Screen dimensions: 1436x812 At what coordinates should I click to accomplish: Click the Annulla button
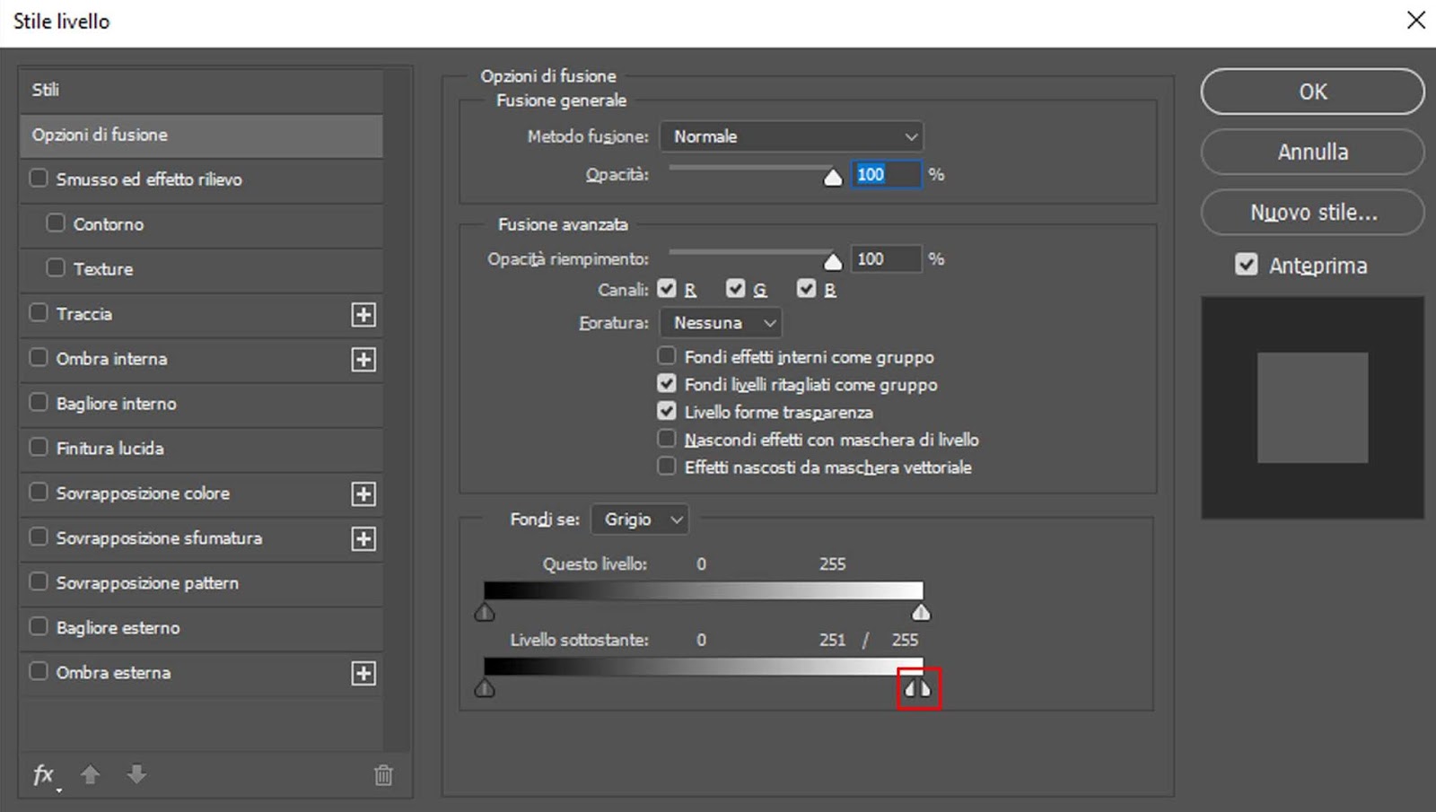click(x=1312, y=152)
